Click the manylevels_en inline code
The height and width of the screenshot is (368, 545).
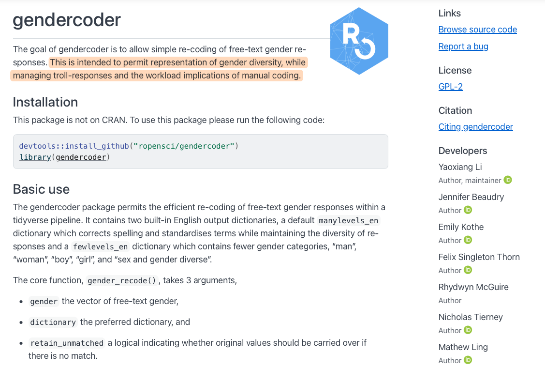click(x=348, y=221)
